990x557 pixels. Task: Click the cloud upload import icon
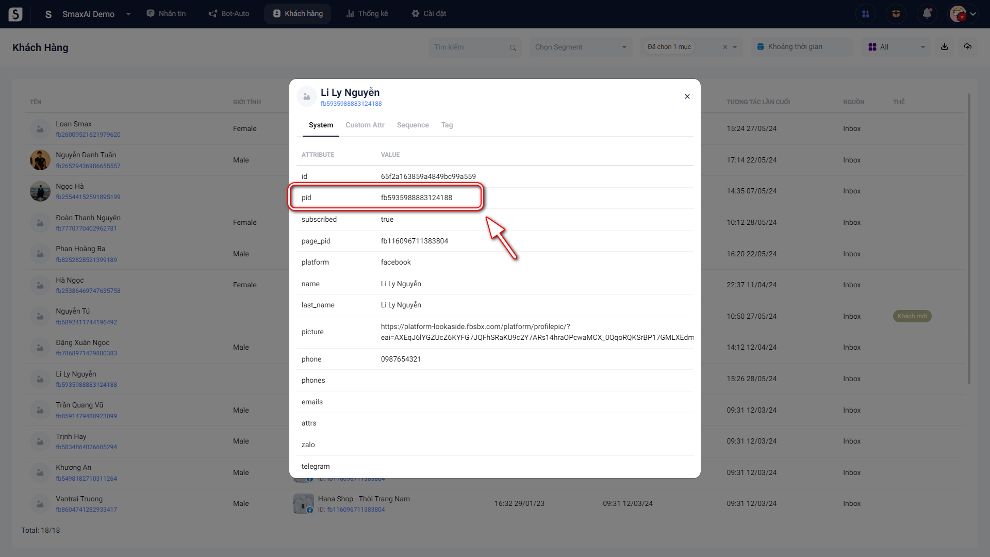pyautogui.click(x=968, y=47)
